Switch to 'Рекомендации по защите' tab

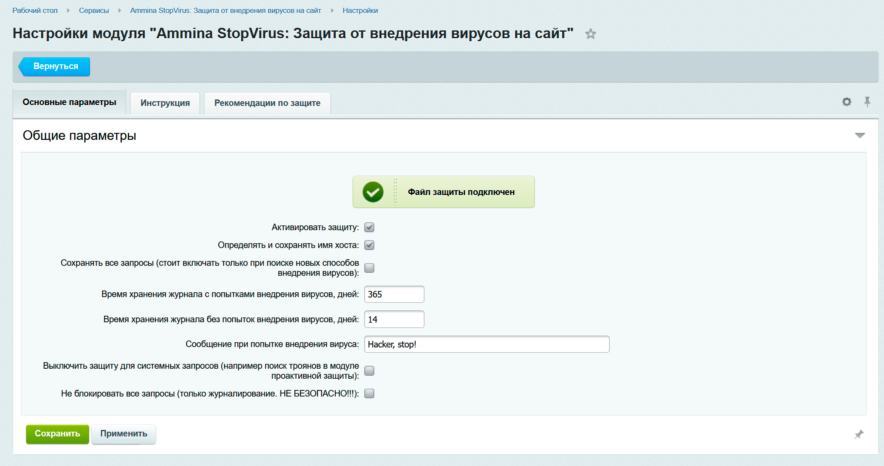click(x=267, y=103)
